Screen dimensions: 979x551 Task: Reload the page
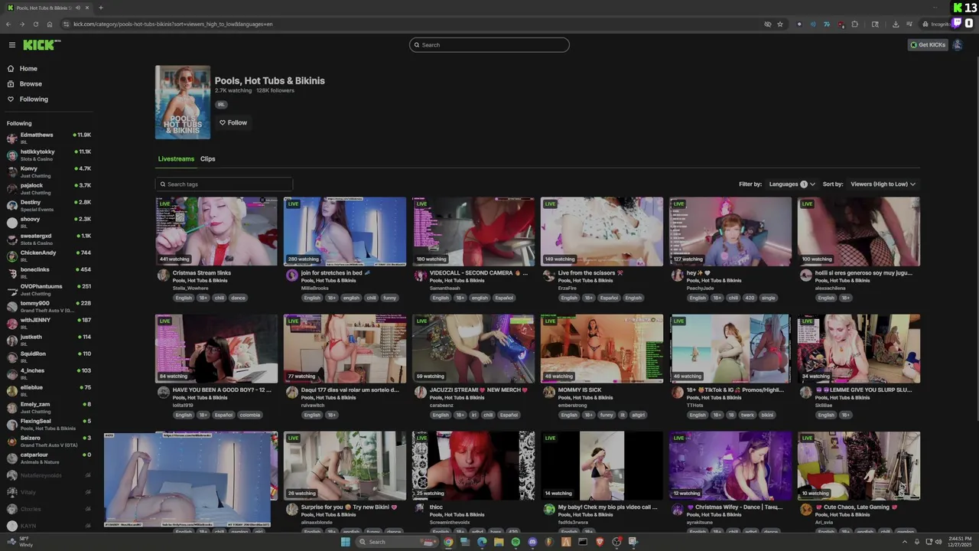pos(35,24)
